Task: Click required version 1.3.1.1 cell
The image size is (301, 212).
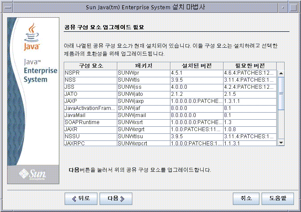Action: [x=250, y=101]
